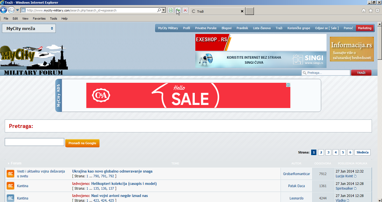
Task: Click the MyCity Military Forum logo
Action: coord(34,60)
